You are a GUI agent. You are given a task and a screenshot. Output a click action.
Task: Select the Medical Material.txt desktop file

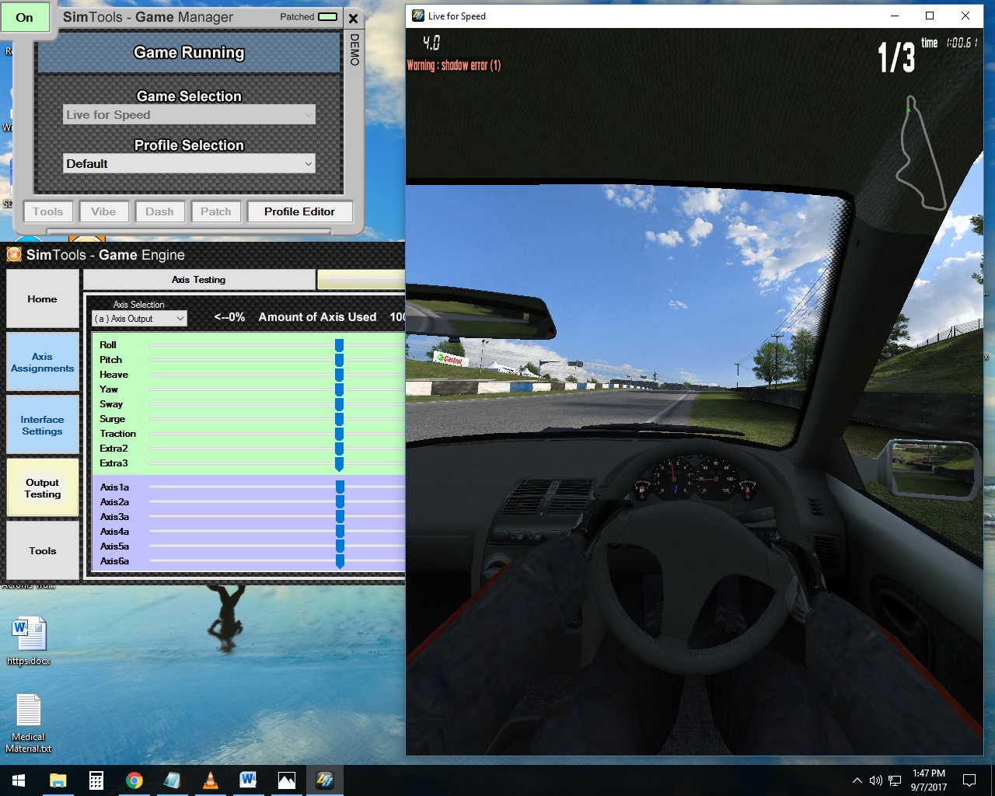pos(29,723)
